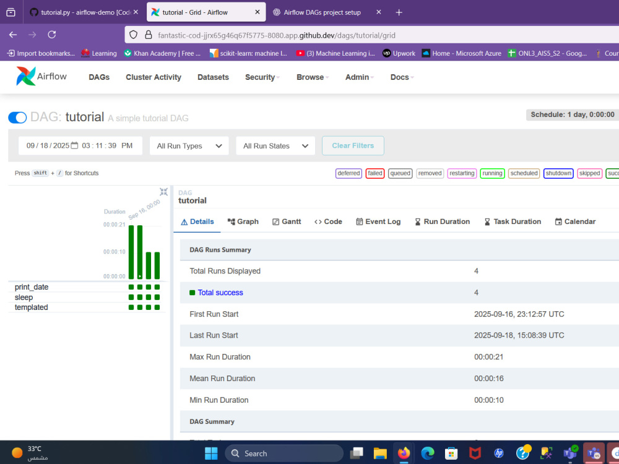Filter by deferred state legend badge
Viewport: 619px width, 464px height.
click(348, 173)
